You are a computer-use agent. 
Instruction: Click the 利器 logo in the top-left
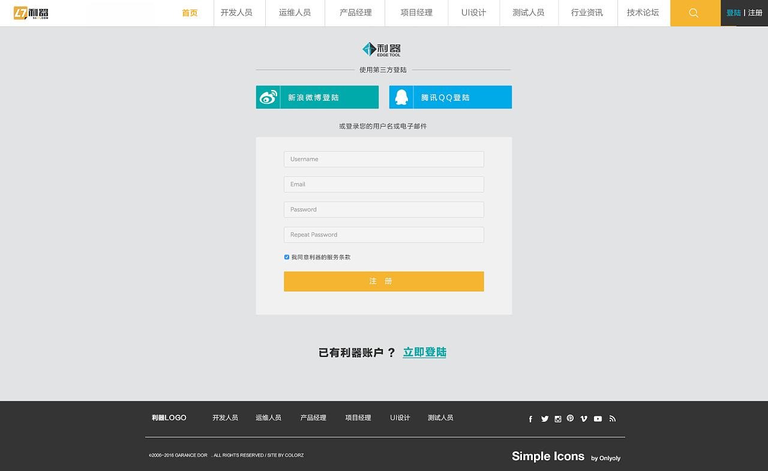point(30,13)
